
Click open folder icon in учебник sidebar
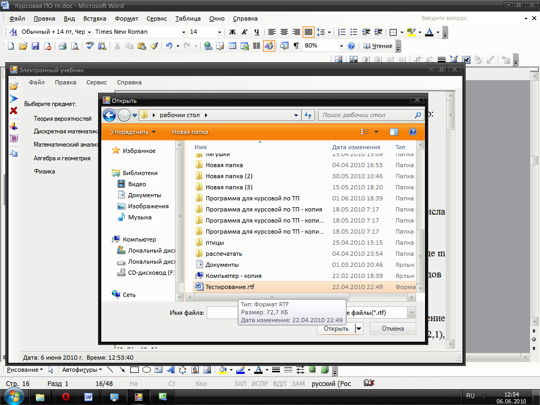tap(13, 86)
